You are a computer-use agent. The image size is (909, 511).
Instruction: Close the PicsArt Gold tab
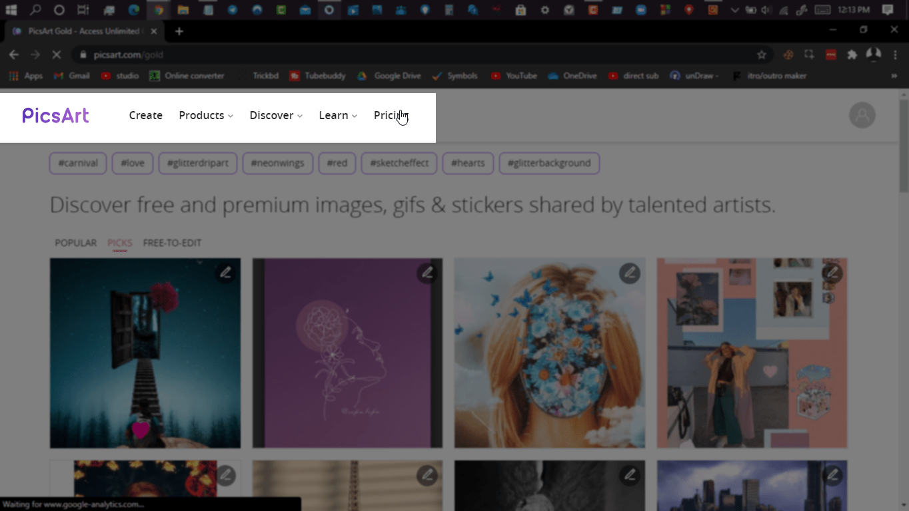tap(154, 31)
